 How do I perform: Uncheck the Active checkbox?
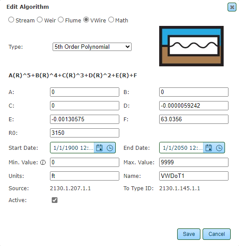click(x=54, y=200)
